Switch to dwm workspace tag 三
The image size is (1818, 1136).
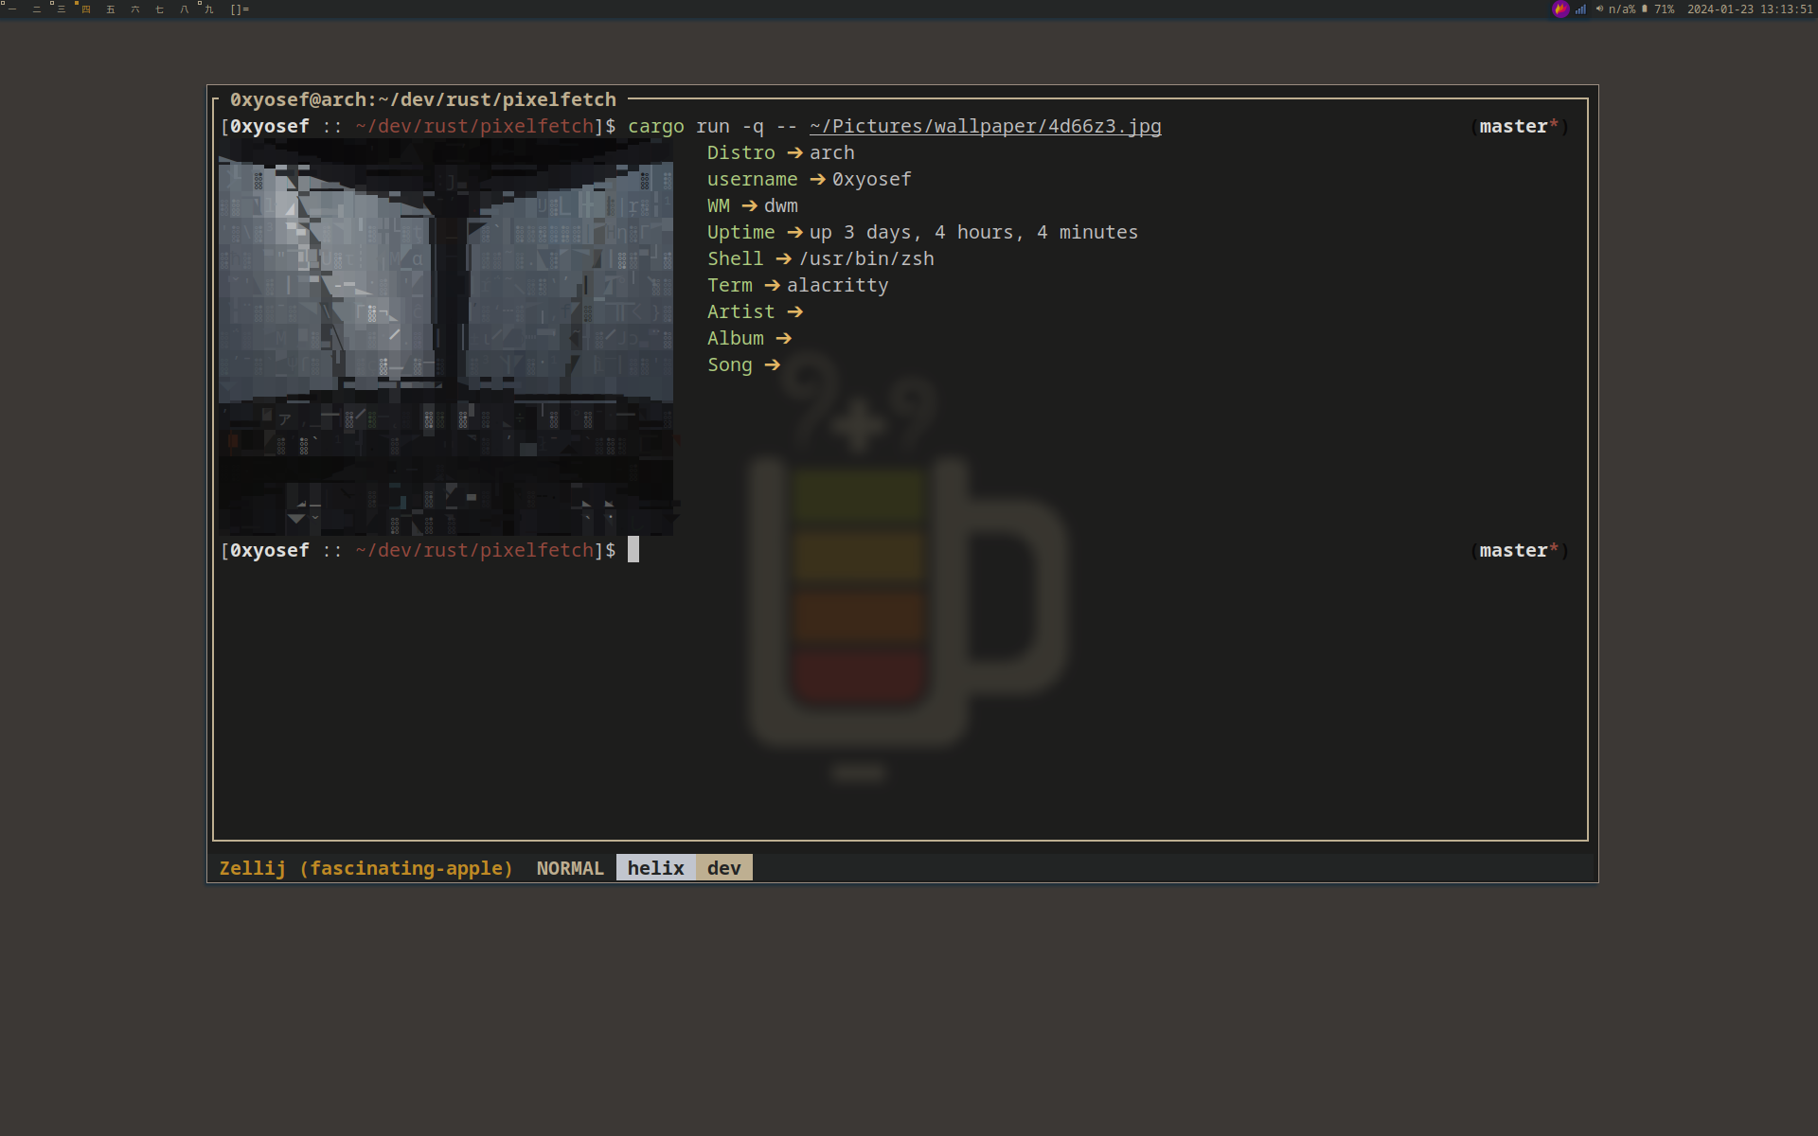(62, 9)
